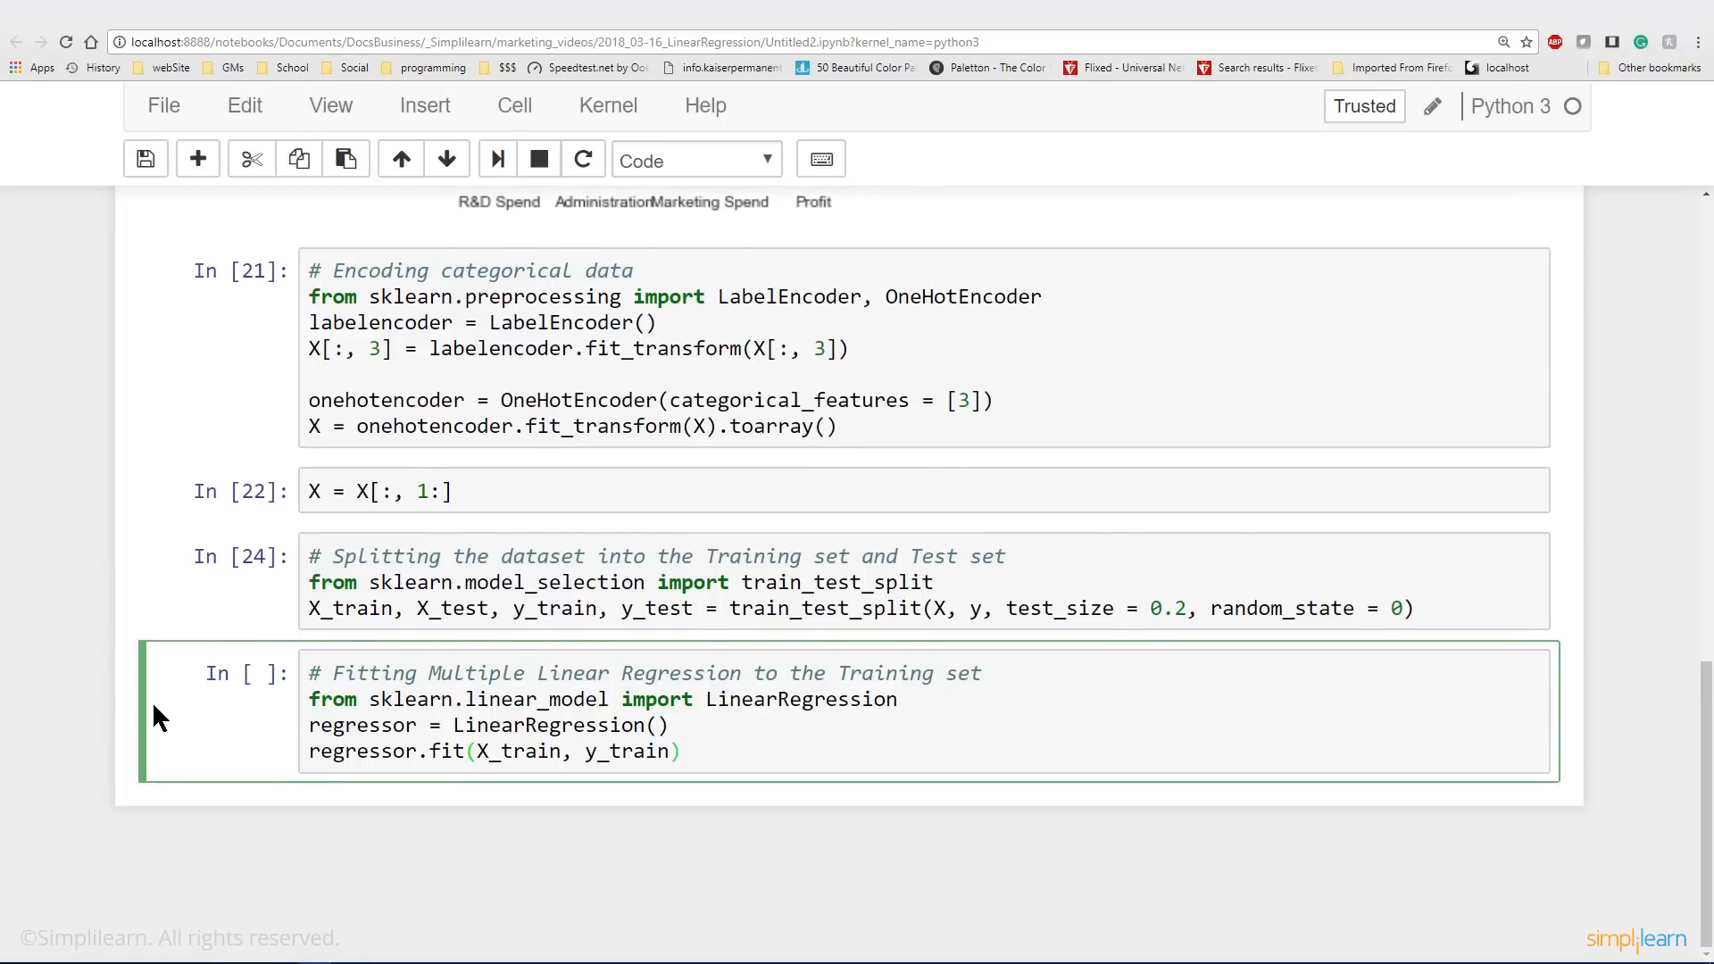Open the GMs bookmark folder
This screenshot has height=964, width=1714.
223,68
